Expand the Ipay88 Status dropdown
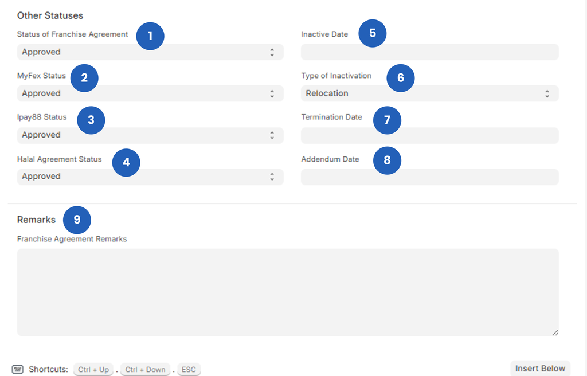587x376 pixels. pyautogui.click(x=150, y=135)
